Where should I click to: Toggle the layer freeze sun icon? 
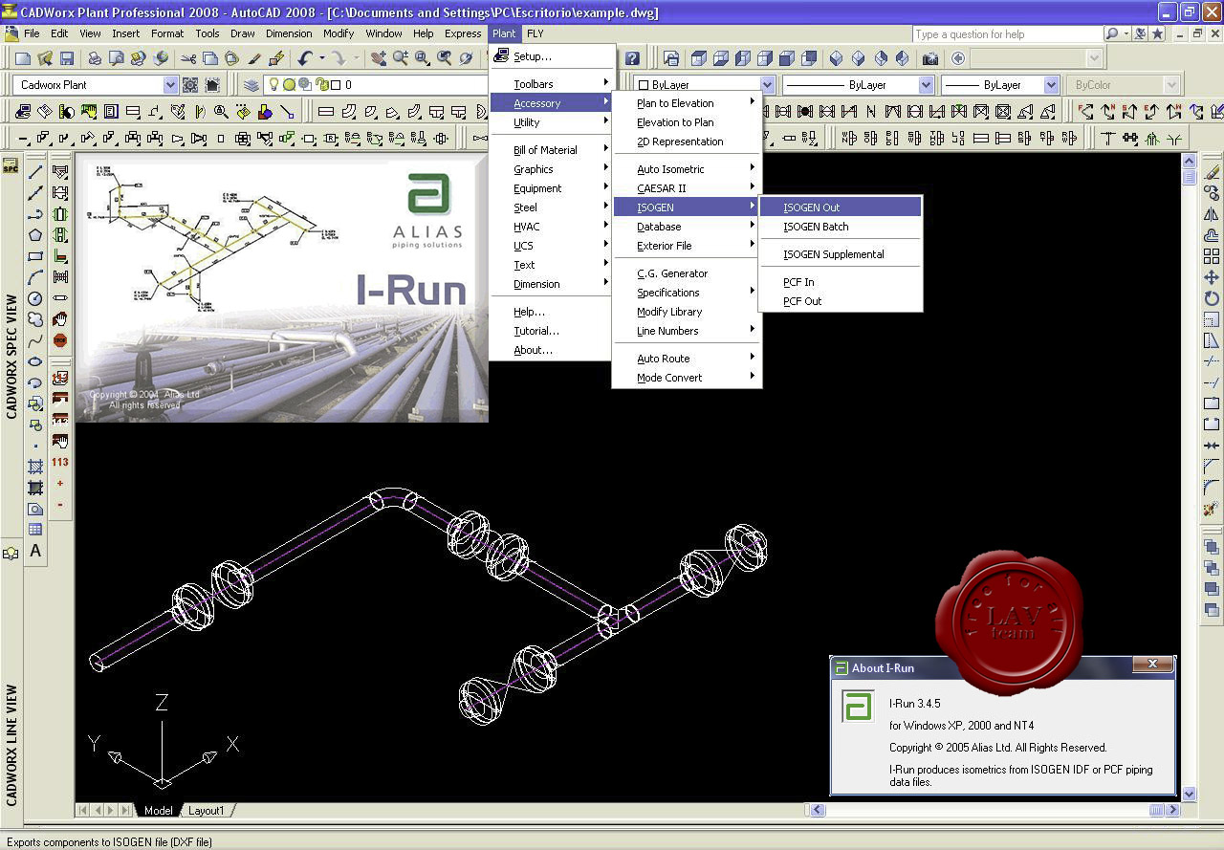coord(289,85)
